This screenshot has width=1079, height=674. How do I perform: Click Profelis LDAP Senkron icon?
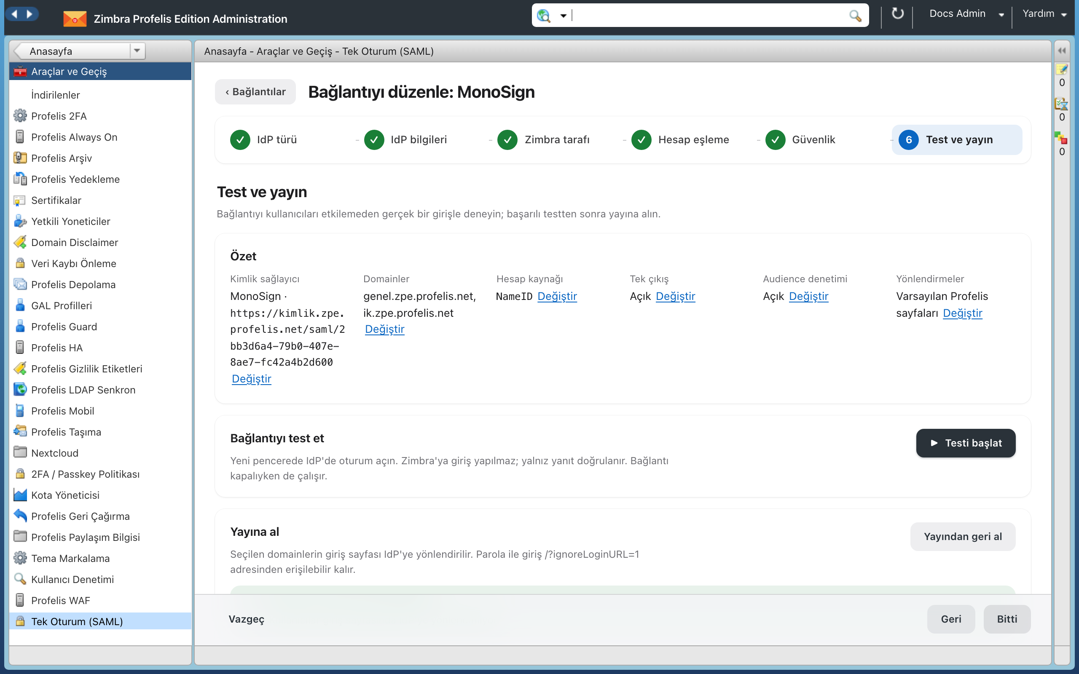[20, 390]
